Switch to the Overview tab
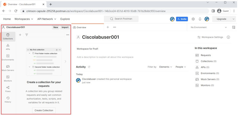Screen dimensions: 238x121 [80, 27]
